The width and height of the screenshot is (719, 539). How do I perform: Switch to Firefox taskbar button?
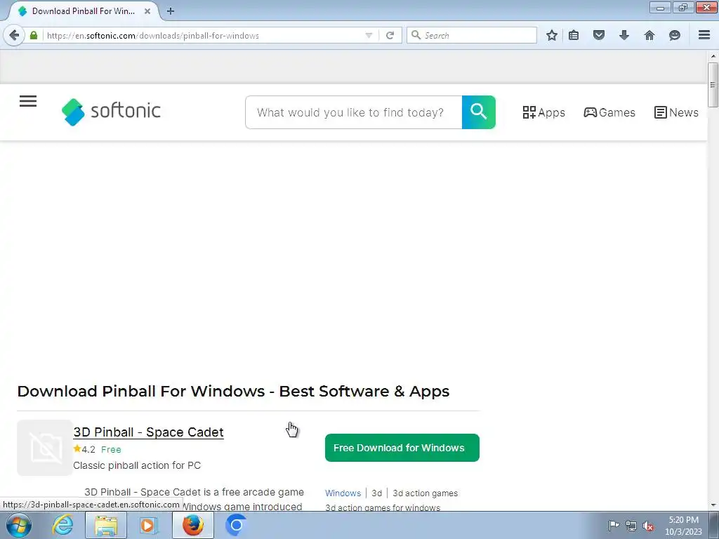point(193,525)
